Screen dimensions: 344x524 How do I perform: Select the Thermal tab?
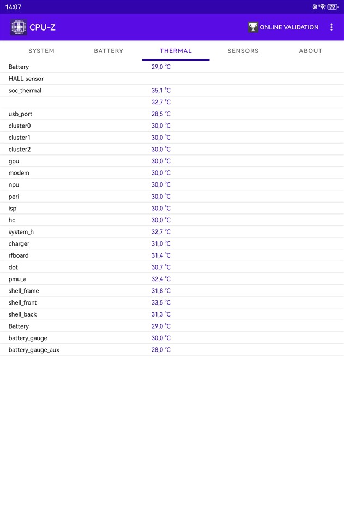[x=176, y=51]
